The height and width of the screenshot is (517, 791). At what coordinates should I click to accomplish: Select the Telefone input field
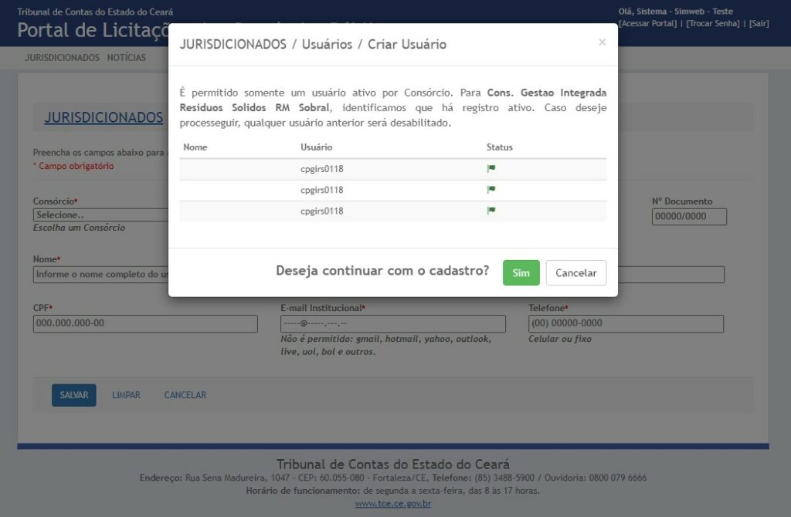pyautogui.click(x=626, y=323)
